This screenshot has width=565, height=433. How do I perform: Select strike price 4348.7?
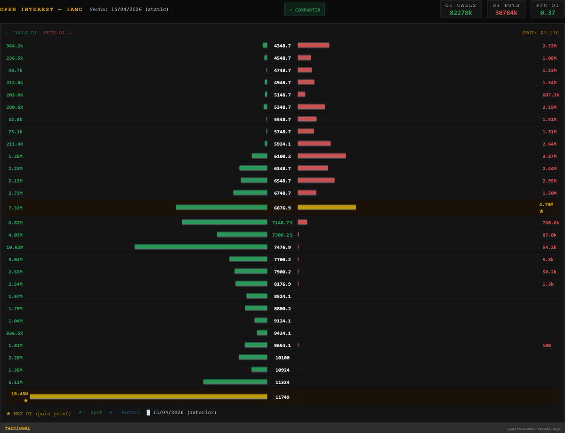[282, 46]
